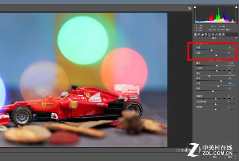This screenshot has width=239, height=161.
Task: Open the Effects (fx) panel icon
Action: (216, 35)
